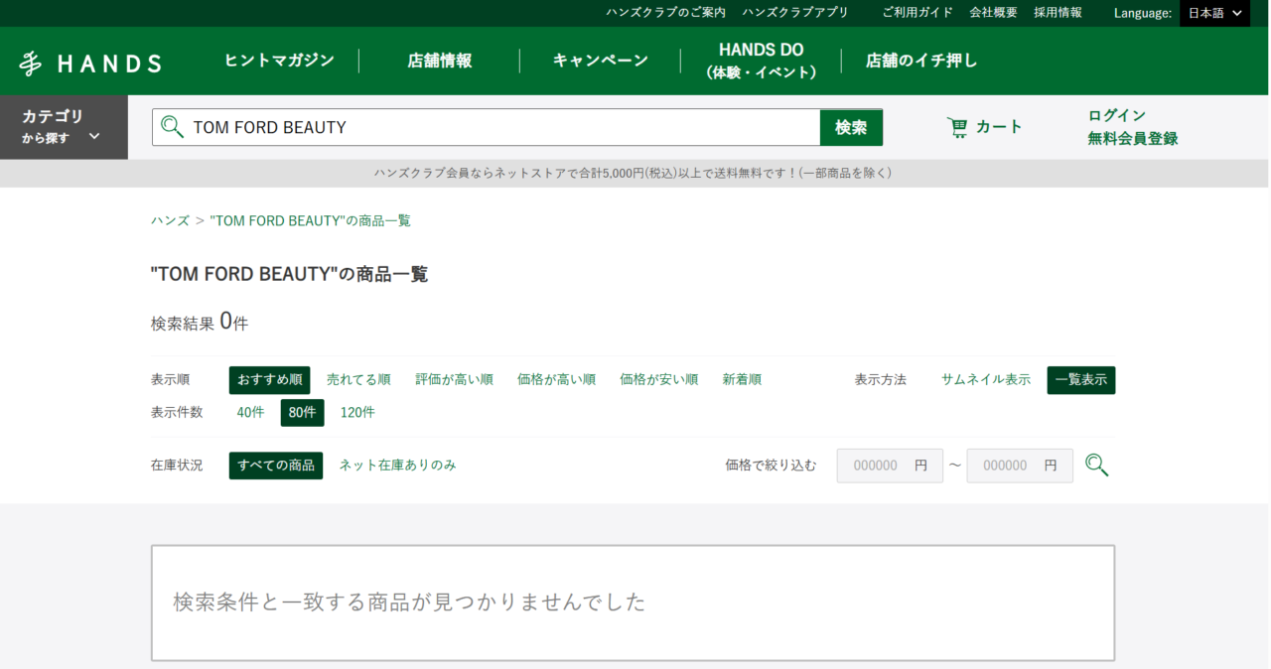
Task: Show 80件 per page
Action: 302,413
